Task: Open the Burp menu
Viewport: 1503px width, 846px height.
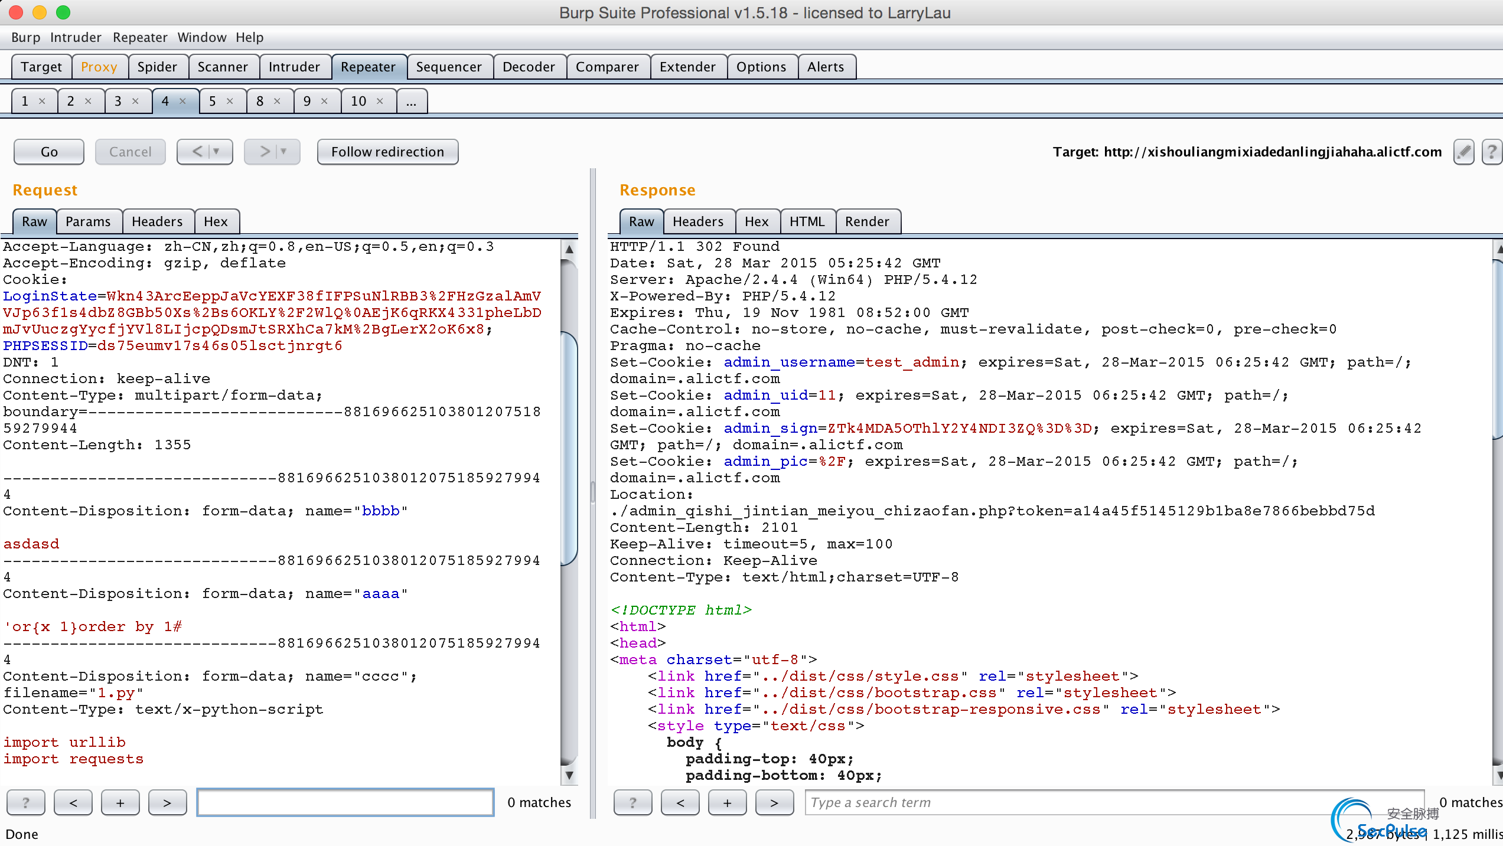Action: pos(25,37)
